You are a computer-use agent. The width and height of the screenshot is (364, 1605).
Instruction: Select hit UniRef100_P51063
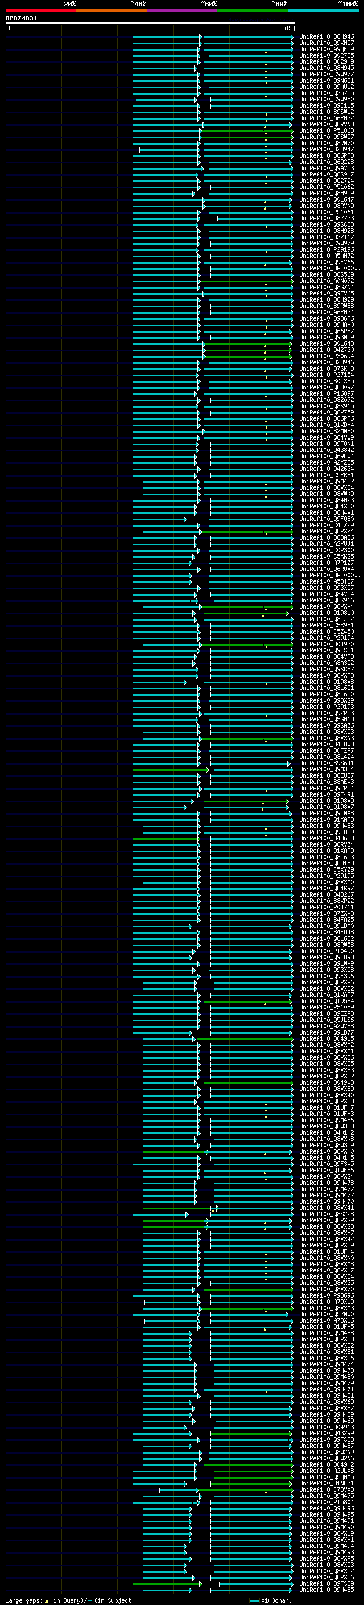pyautogui.click(x=326, y=131)
